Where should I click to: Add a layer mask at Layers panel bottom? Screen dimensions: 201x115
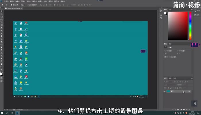[x=178, y=109]
